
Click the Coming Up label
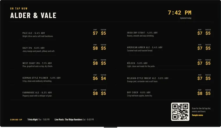point(16,120)
